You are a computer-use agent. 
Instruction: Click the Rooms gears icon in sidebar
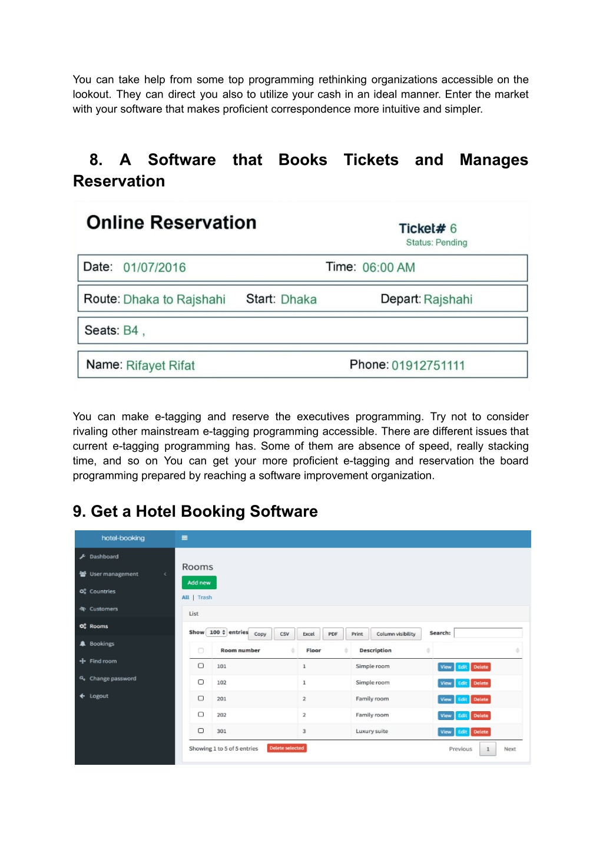82,626
